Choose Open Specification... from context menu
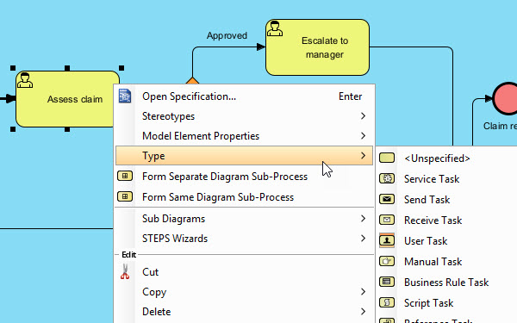This screenshot has height=323, width=517. point(244,96)
